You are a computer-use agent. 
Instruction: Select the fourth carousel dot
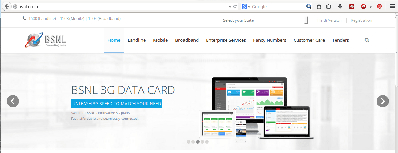coord(202,142)
